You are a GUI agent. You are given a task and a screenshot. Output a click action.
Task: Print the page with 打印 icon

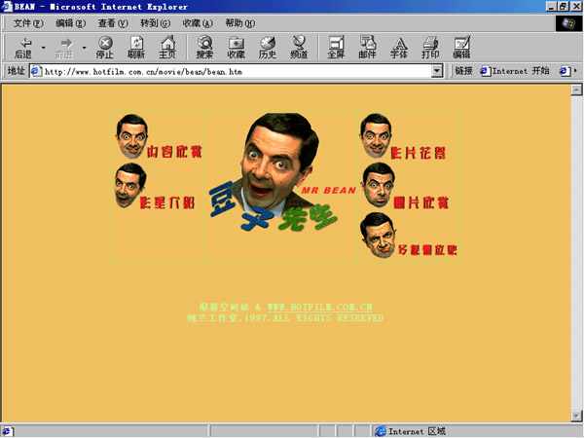(429, 48)
